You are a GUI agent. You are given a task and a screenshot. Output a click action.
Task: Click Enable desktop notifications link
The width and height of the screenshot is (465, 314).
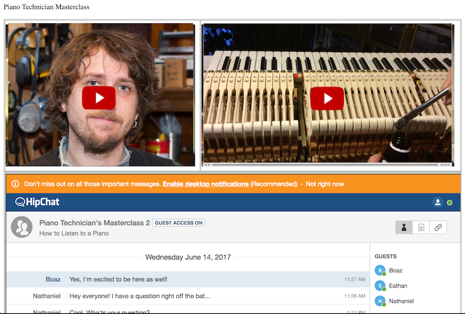(x=206, y=184)
